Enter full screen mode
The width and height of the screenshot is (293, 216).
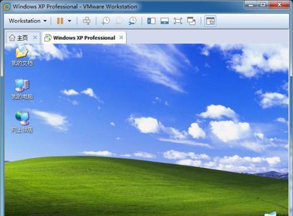178,21
